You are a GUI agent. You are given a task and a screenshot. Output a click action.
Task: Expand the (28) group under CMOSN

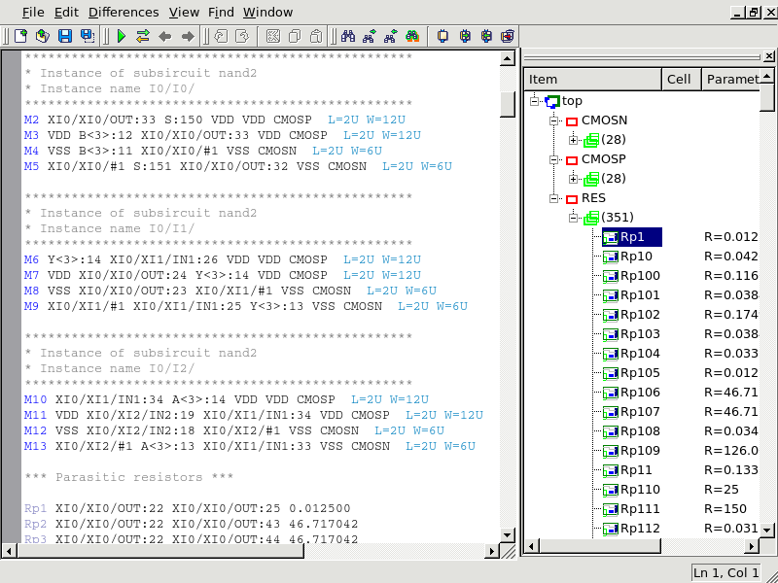[574, 140]
